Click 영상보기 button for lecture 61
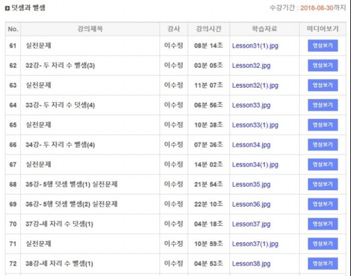This screenshot has height=276, width=351. (323, 46)
